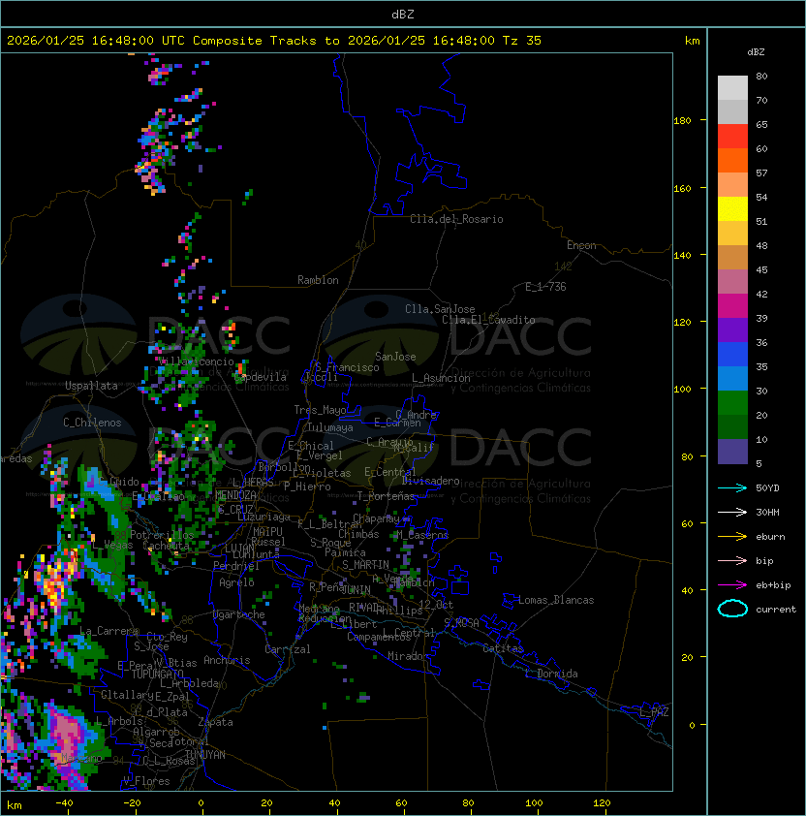Image resolution: width=806 pixels, height=816 pixels.
Task: Click the '180' tick on km axis
Action: tap(682, 121)
